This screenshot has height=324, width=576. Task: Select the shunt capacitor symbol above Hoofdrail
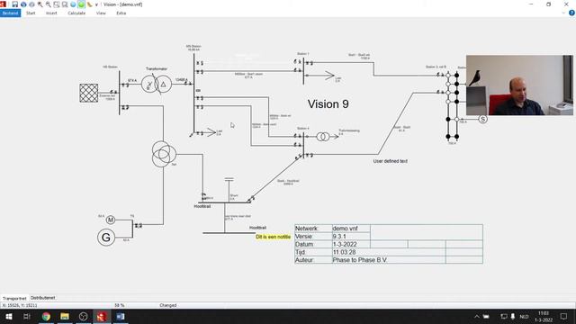coord(229,179)
